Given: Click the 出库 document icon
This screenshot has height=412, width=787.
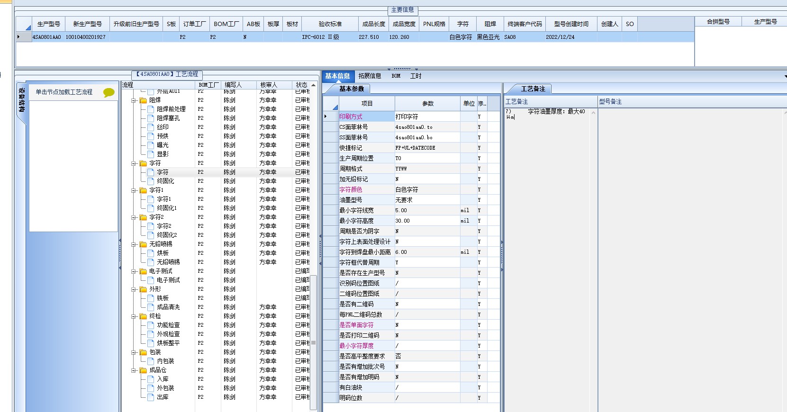Looking at the screenshot, I should [151, 397].
